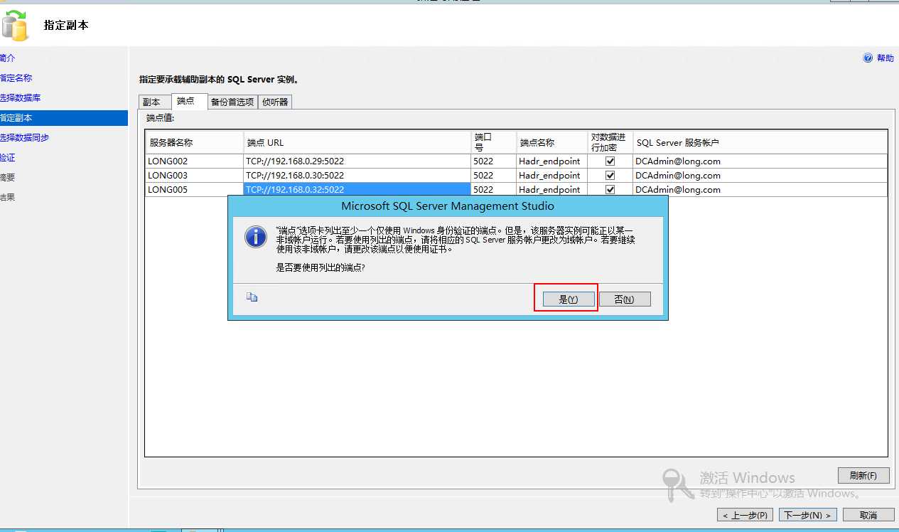Screen dimensions: 899x532
Task: Click the blue information icon in dialog
Action: [256, 236]
